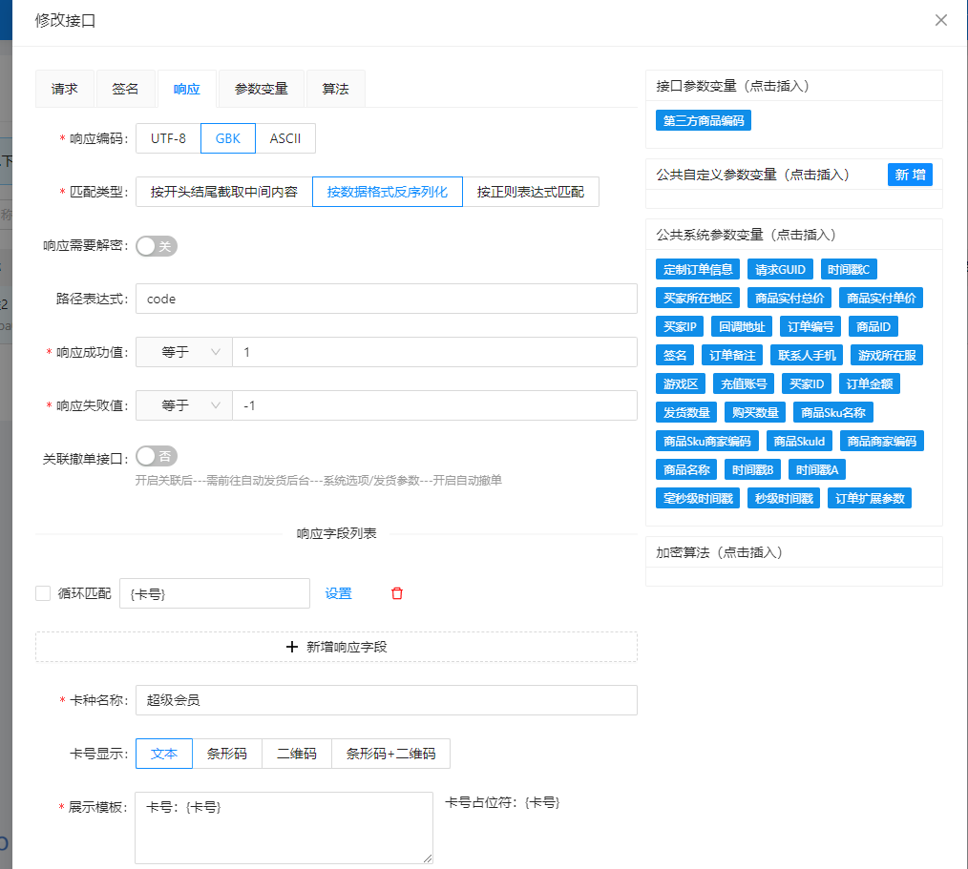Insert 买家IP variable tag
The height and width of the screenshot is (869, 968).
(680, 327)
